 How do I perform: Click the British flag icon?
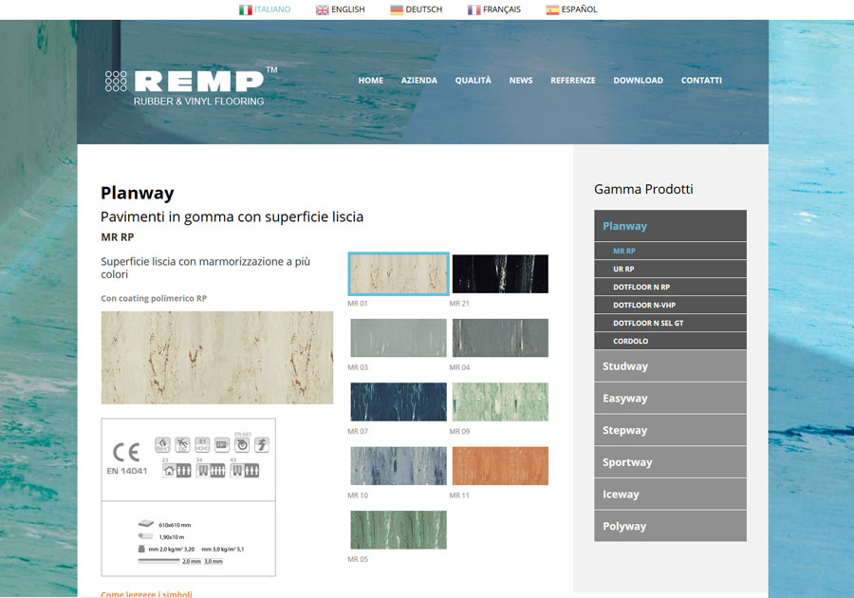(323, 9)
